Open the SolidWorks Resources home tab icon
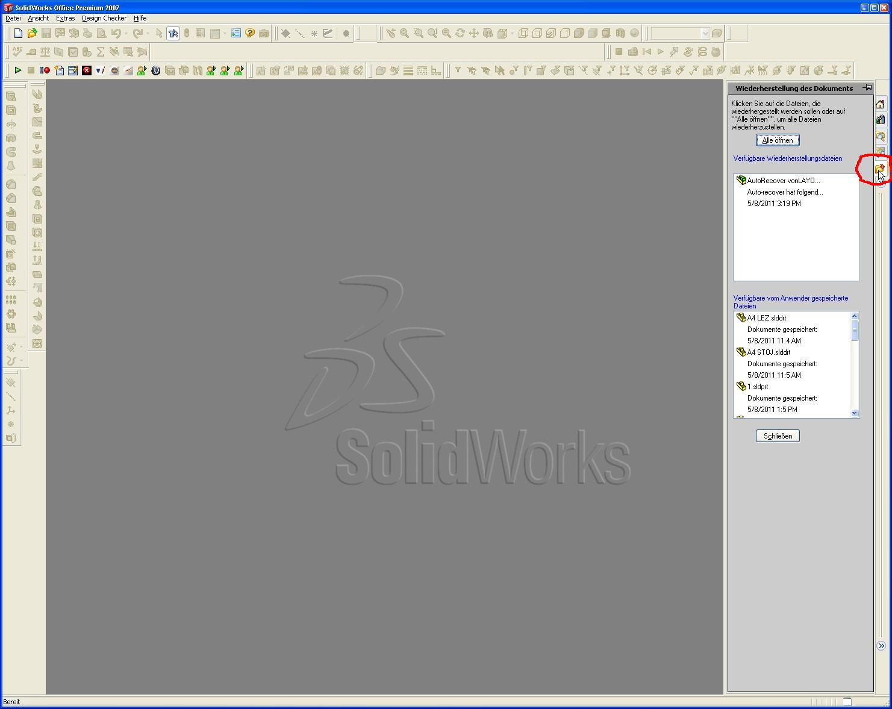Screen dimensions: 892x709 881,104
